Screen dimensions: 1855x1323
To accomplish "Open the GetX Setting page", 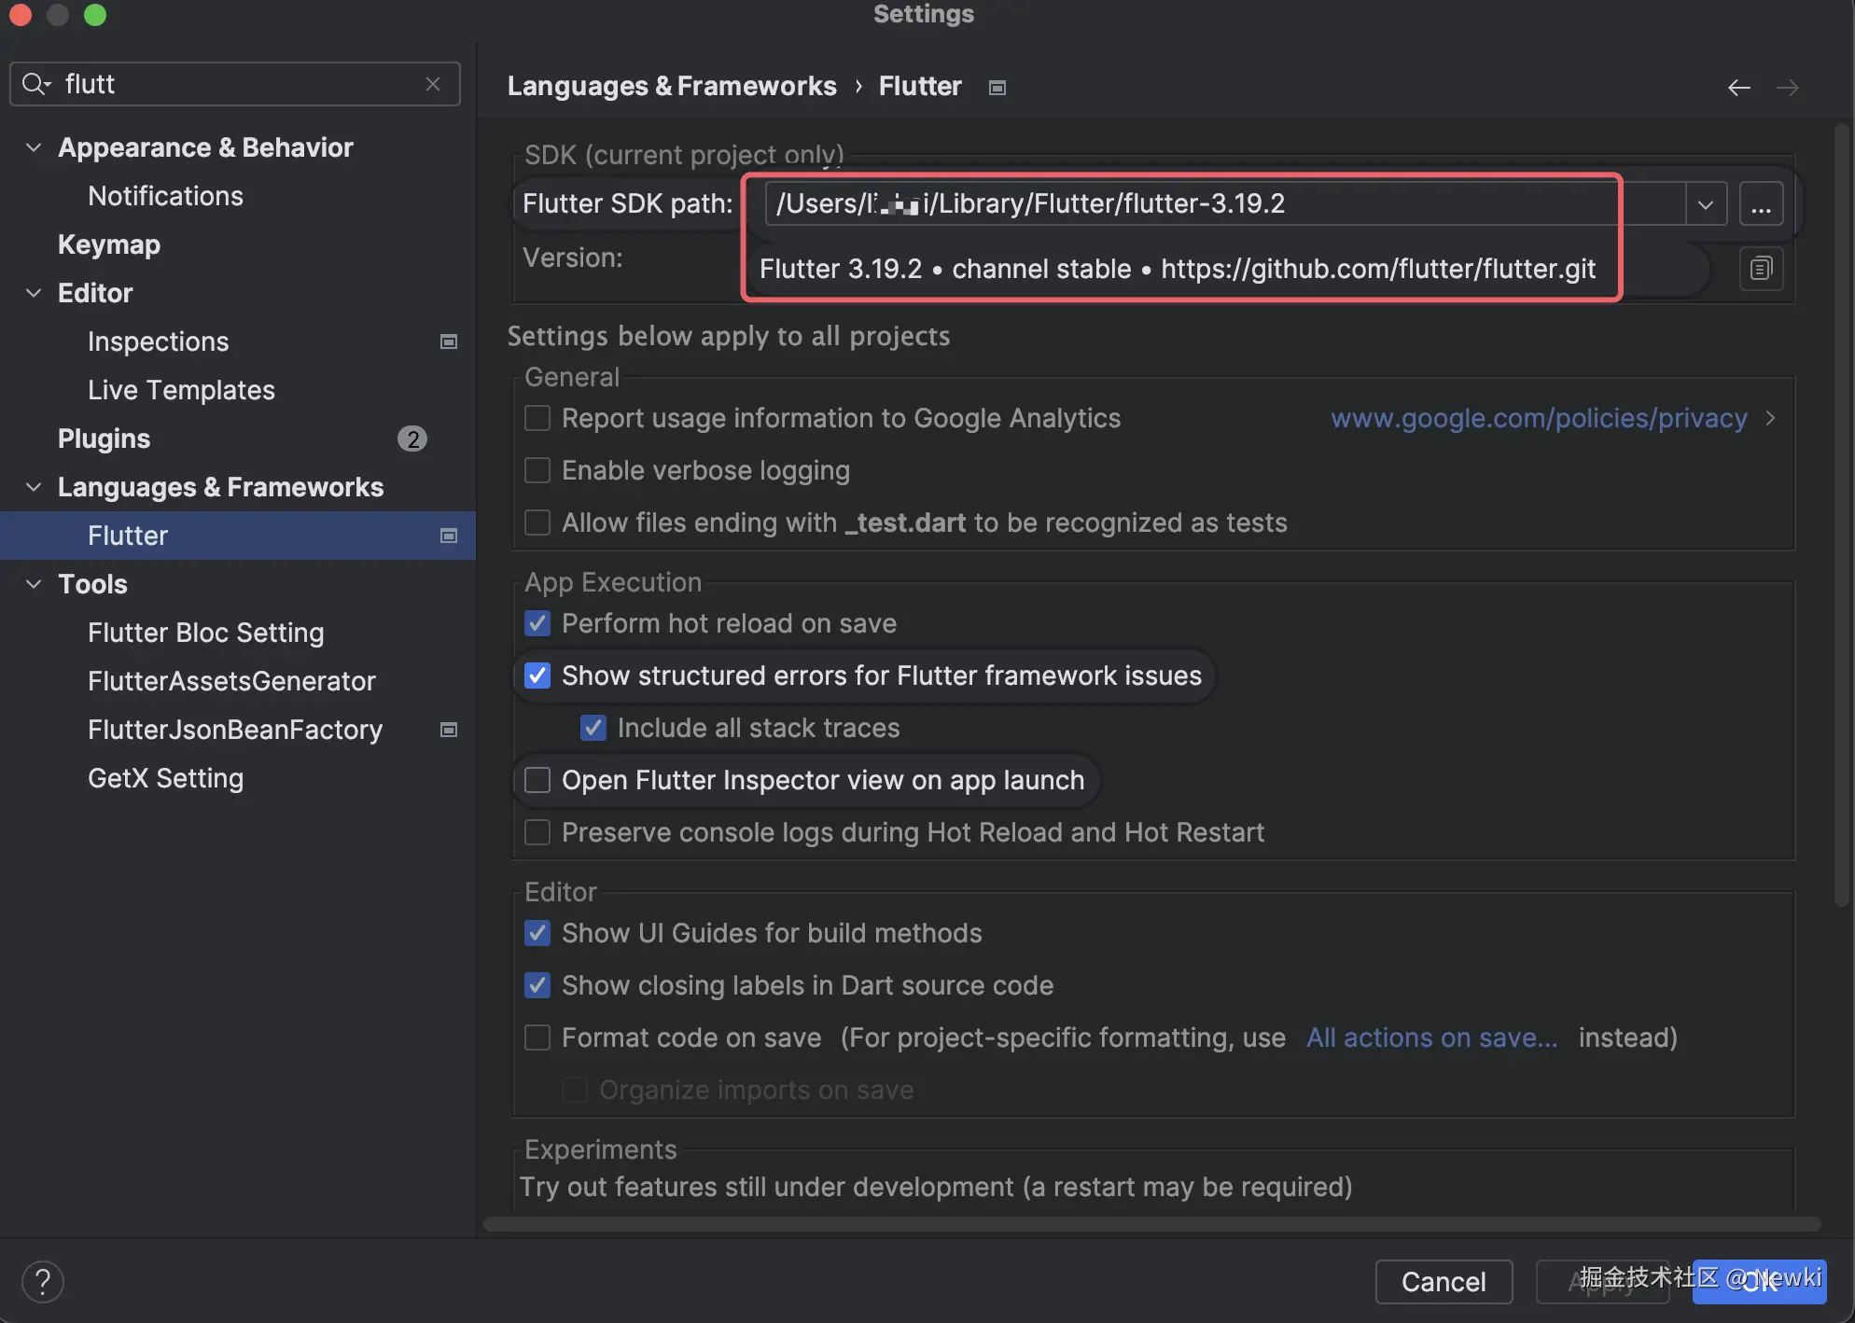I will tap(165, 778).
